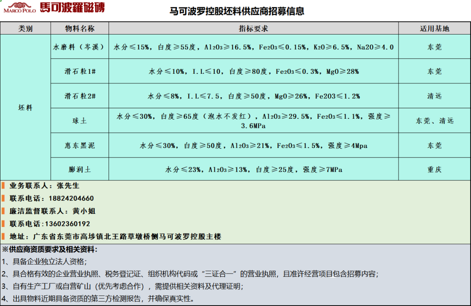Click the phone number 13602360192
471x306 pixels.
(x=68, y=224)
